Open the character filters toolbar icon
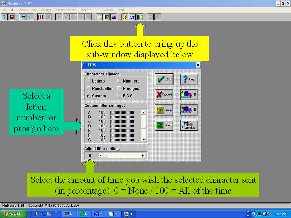The image size is (291, 218). pos(139,17)
